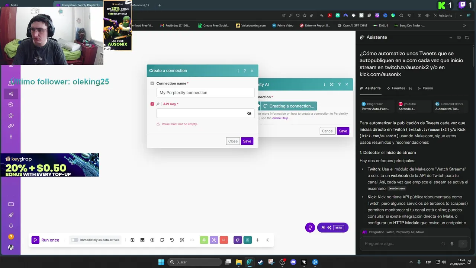This screenshot has height=268, width=476.
Task: Click Run once play button
Action: tap(35, 240)
